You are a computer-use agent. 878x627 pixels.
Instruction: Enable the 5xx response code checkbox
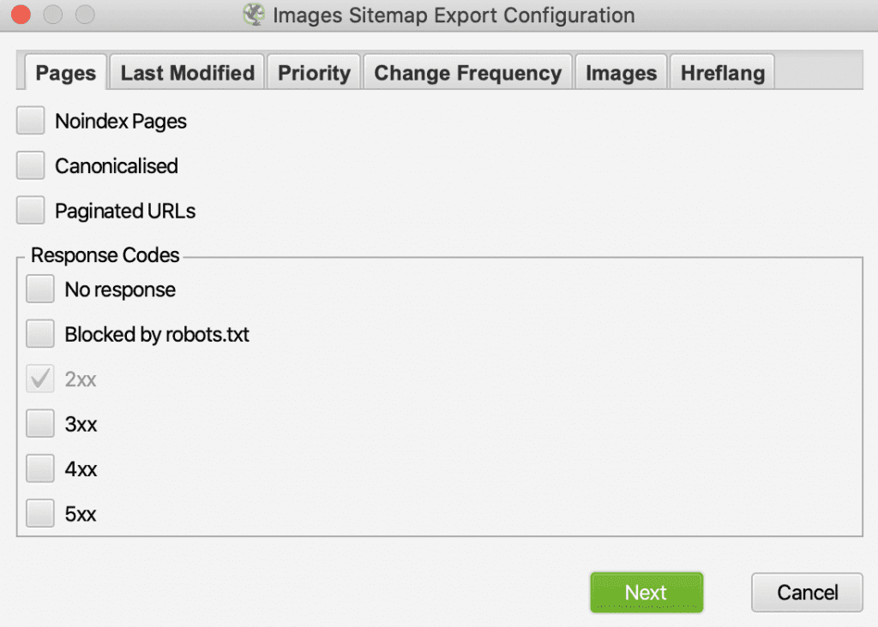point(39,513)
